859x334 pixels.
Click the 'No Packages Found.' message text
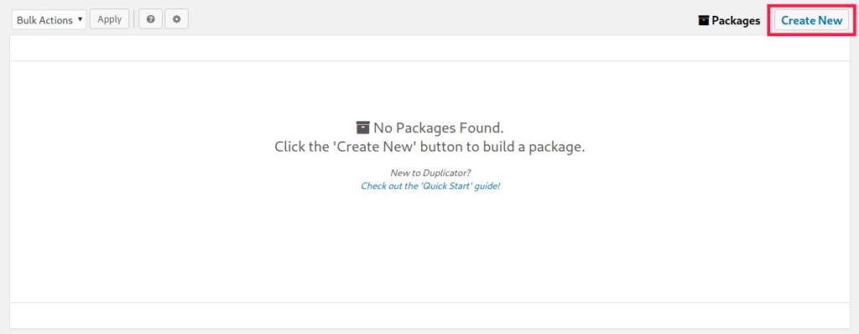coord(438,128)
